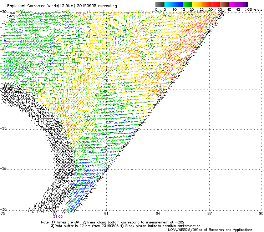Click the purple 21:00 time marker
264x232 pixels.
coord(58,217)
